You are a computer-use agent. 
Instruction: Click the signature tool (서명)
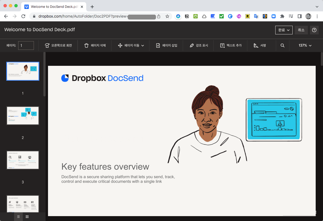[260, 45]
